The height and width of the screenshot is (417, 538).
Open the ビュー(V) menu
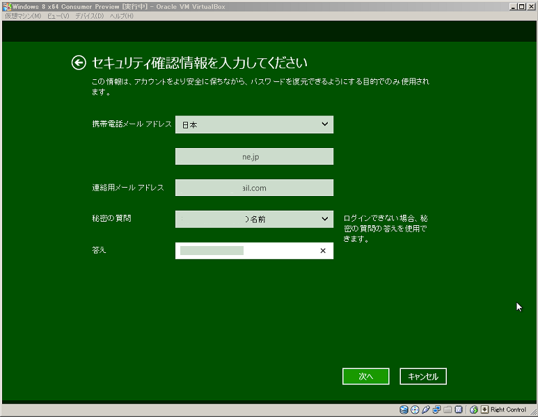coord(58,15)
